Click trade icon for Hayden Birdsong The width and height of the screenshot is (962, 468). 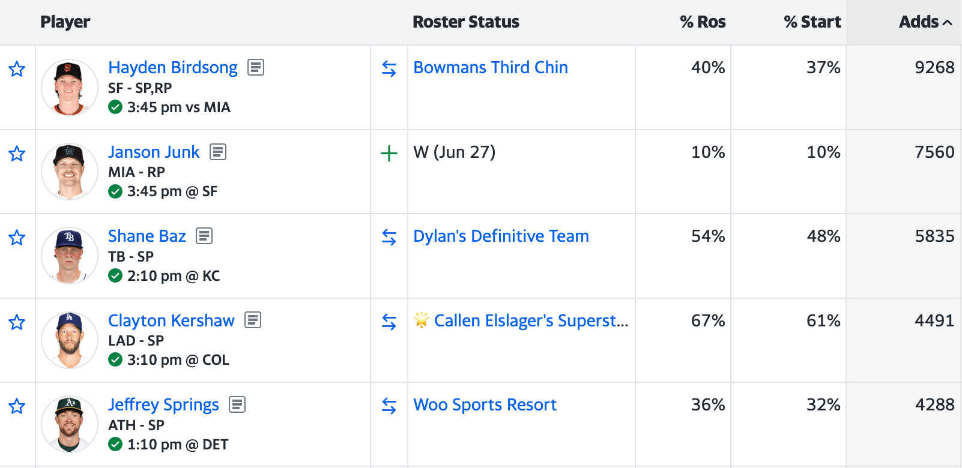[389, 69]
